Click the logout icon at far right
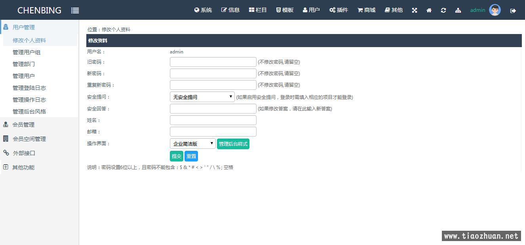 (513, 11)
